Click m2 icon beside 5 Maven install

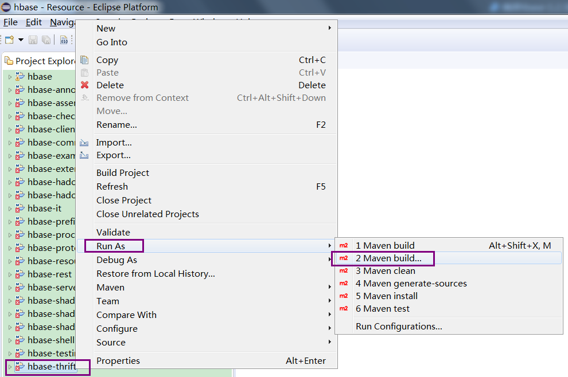344,296
